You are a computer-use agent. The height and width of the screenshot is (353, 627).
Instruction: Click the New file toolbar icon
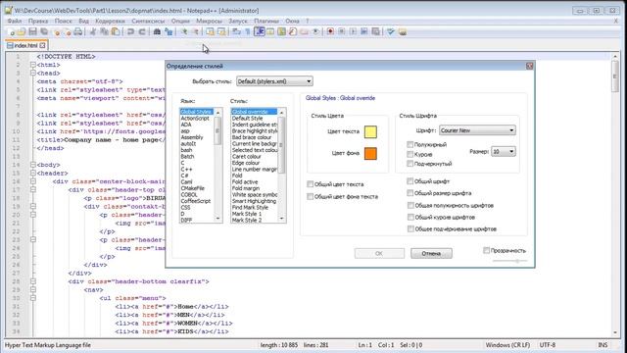point(11,32)
